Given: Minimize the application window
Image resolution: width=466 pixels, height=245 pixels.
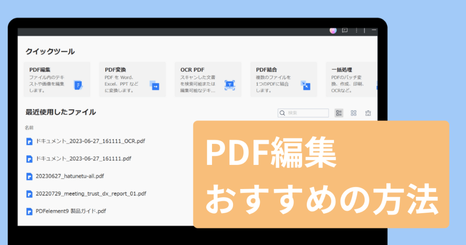Looking at the screenshot, I should tap(374, 30).
